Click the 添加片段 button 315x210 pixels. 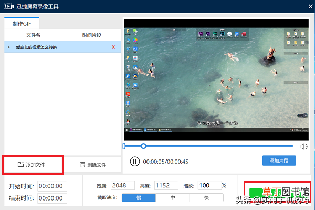click(x=279, y=161)
